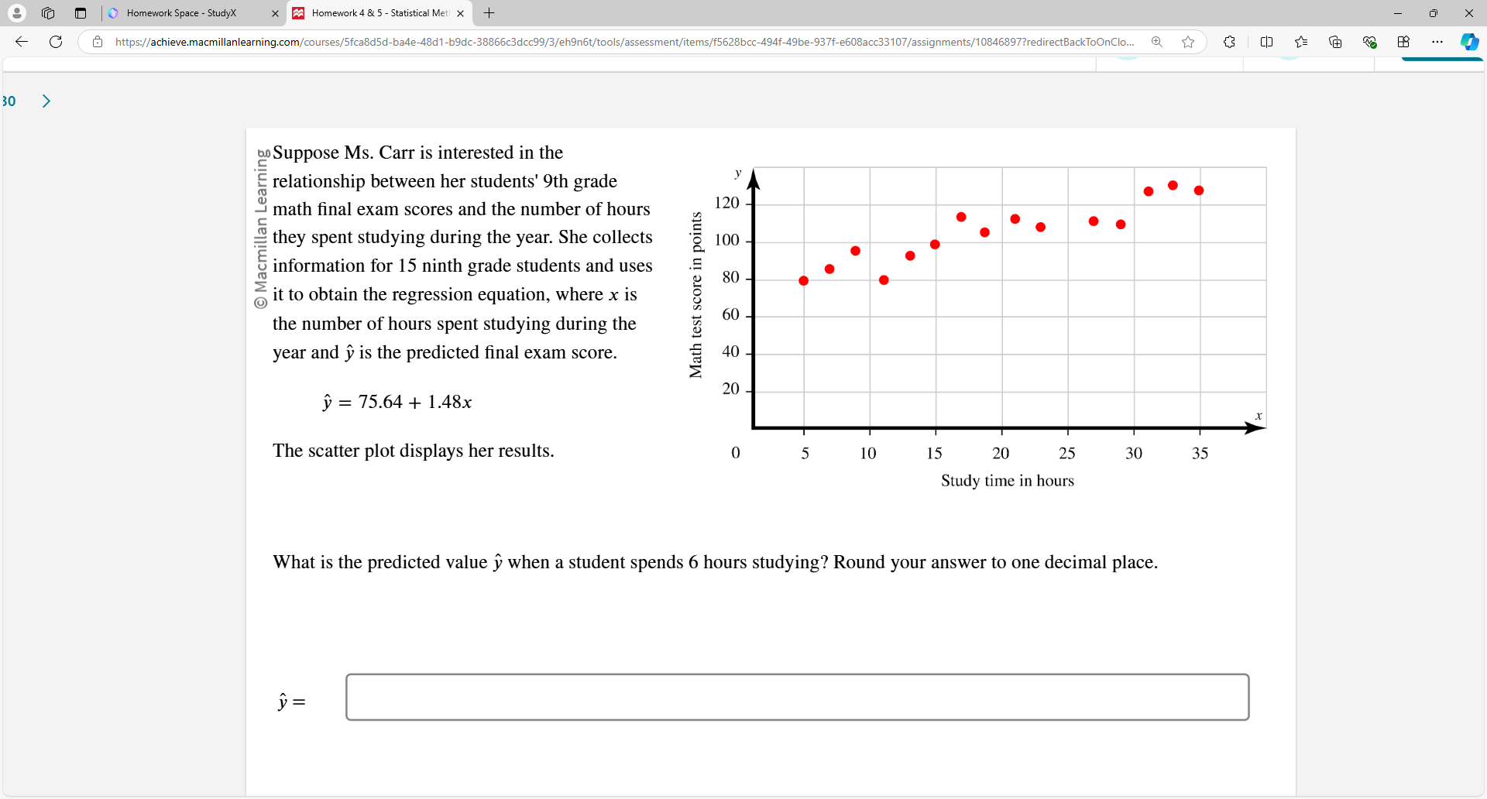Click the 120 tick label on y-axis

point(726,203)
